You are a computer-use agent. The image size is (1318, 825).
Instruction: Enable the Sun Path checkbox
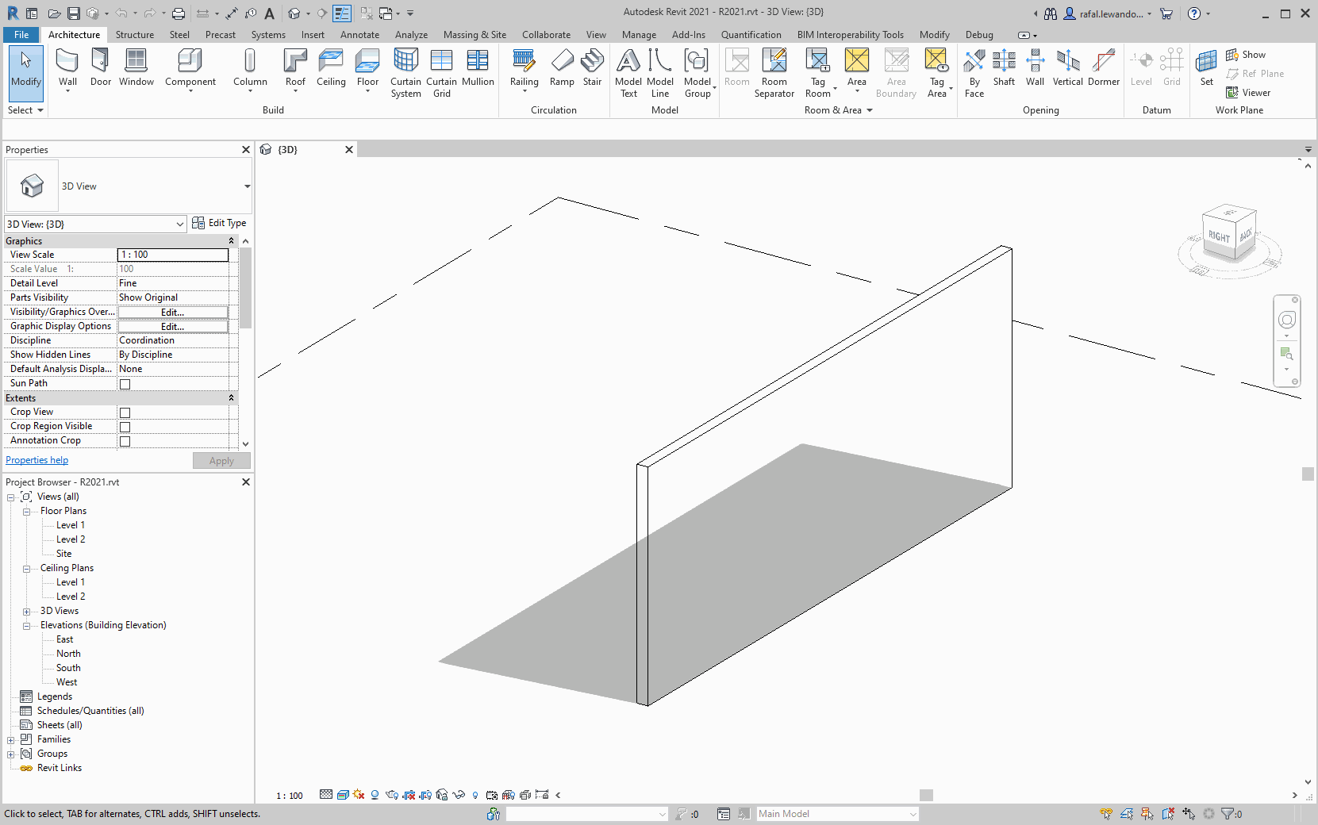coord(124,383)
